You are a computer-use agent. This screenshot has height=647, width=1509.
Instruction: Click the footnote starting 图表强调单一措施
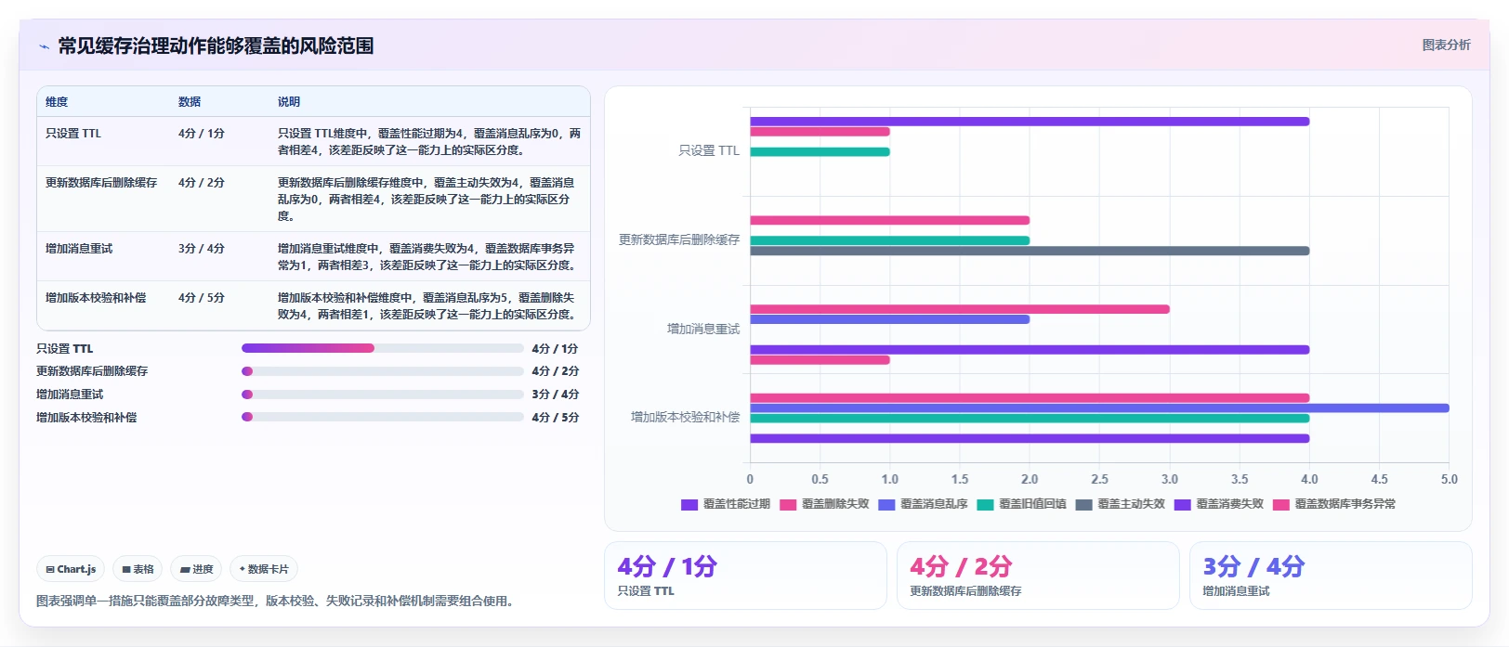pos(275,602)
